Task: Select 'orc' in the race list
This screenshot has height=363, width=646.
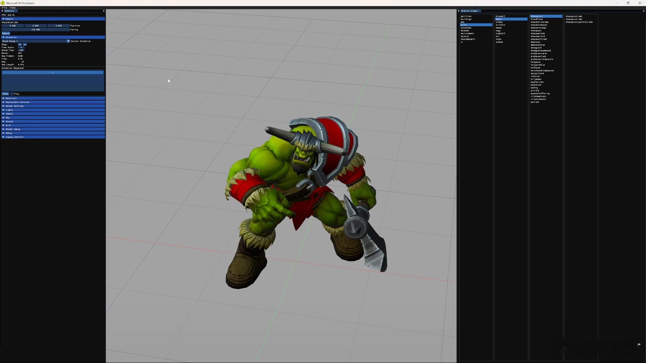Action: (x=497, y=36)
